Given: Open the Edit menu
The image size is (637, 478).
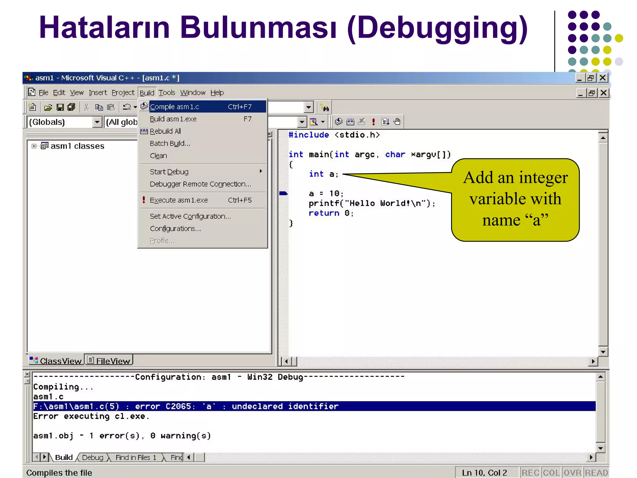Looking at the screenshot, I should coord(59,92).
